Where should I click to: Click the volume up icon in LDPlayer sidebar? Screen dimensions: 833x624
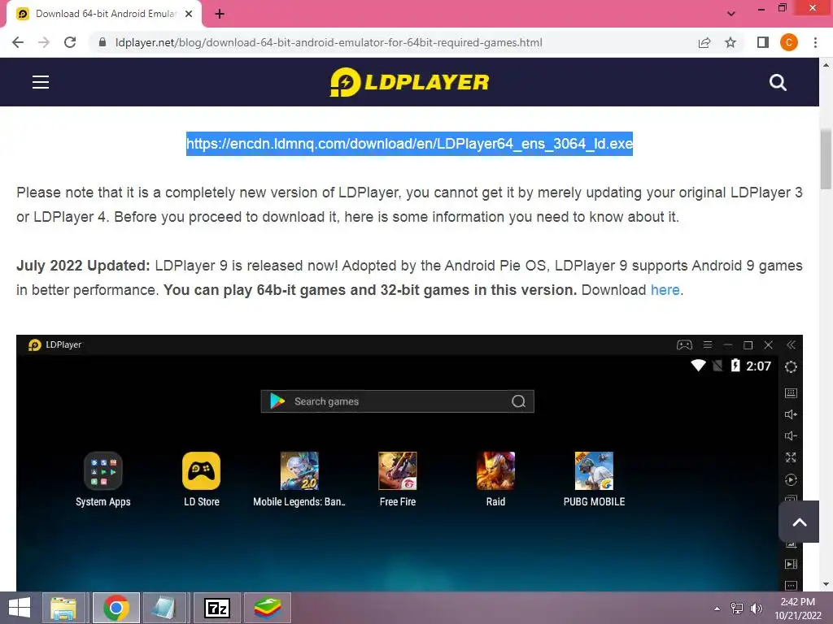[x=791, y=414]
